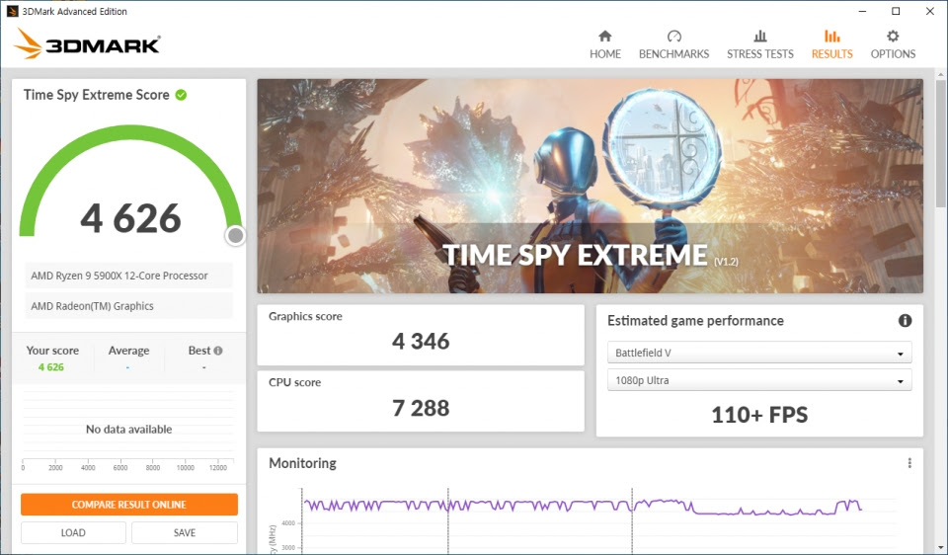Expand the 1080p Ultra resolution dropdown
This screenshot has height=555, width=948.
759,380
